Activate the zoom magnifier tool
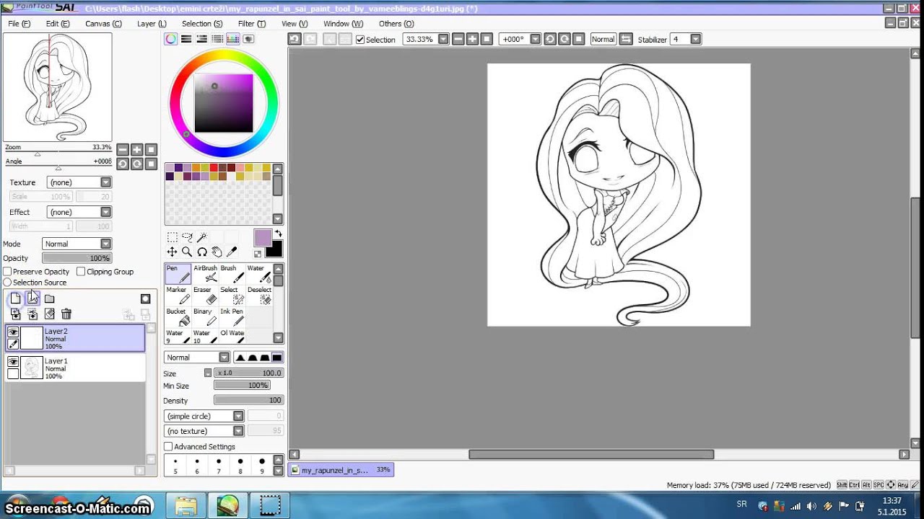924x519 pixels. (x=187, y=252)
